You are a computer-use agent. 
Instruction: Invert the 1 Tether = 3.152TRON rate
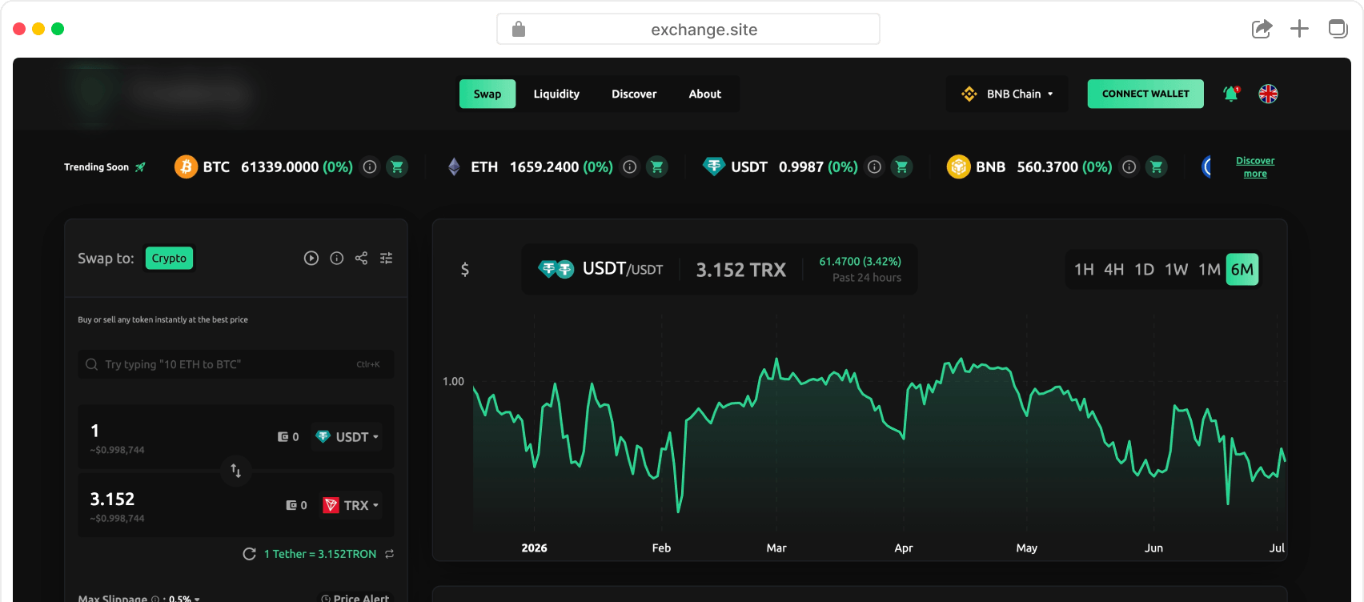click(x=390, y=554)
